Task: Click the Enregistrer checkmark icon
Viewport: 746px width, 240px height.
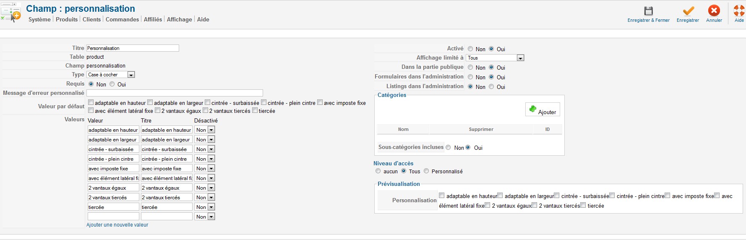Action: point(688,11)
